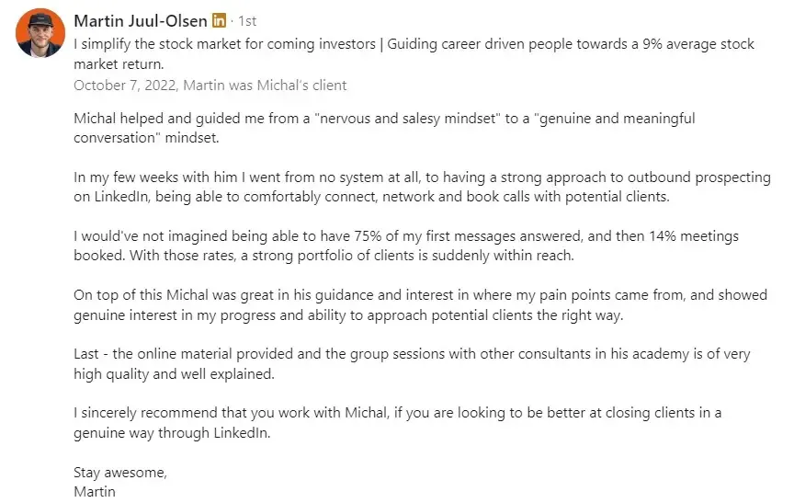Click the '75%' figure in the recommendation

pyautogui.click(x=367, y=236)
